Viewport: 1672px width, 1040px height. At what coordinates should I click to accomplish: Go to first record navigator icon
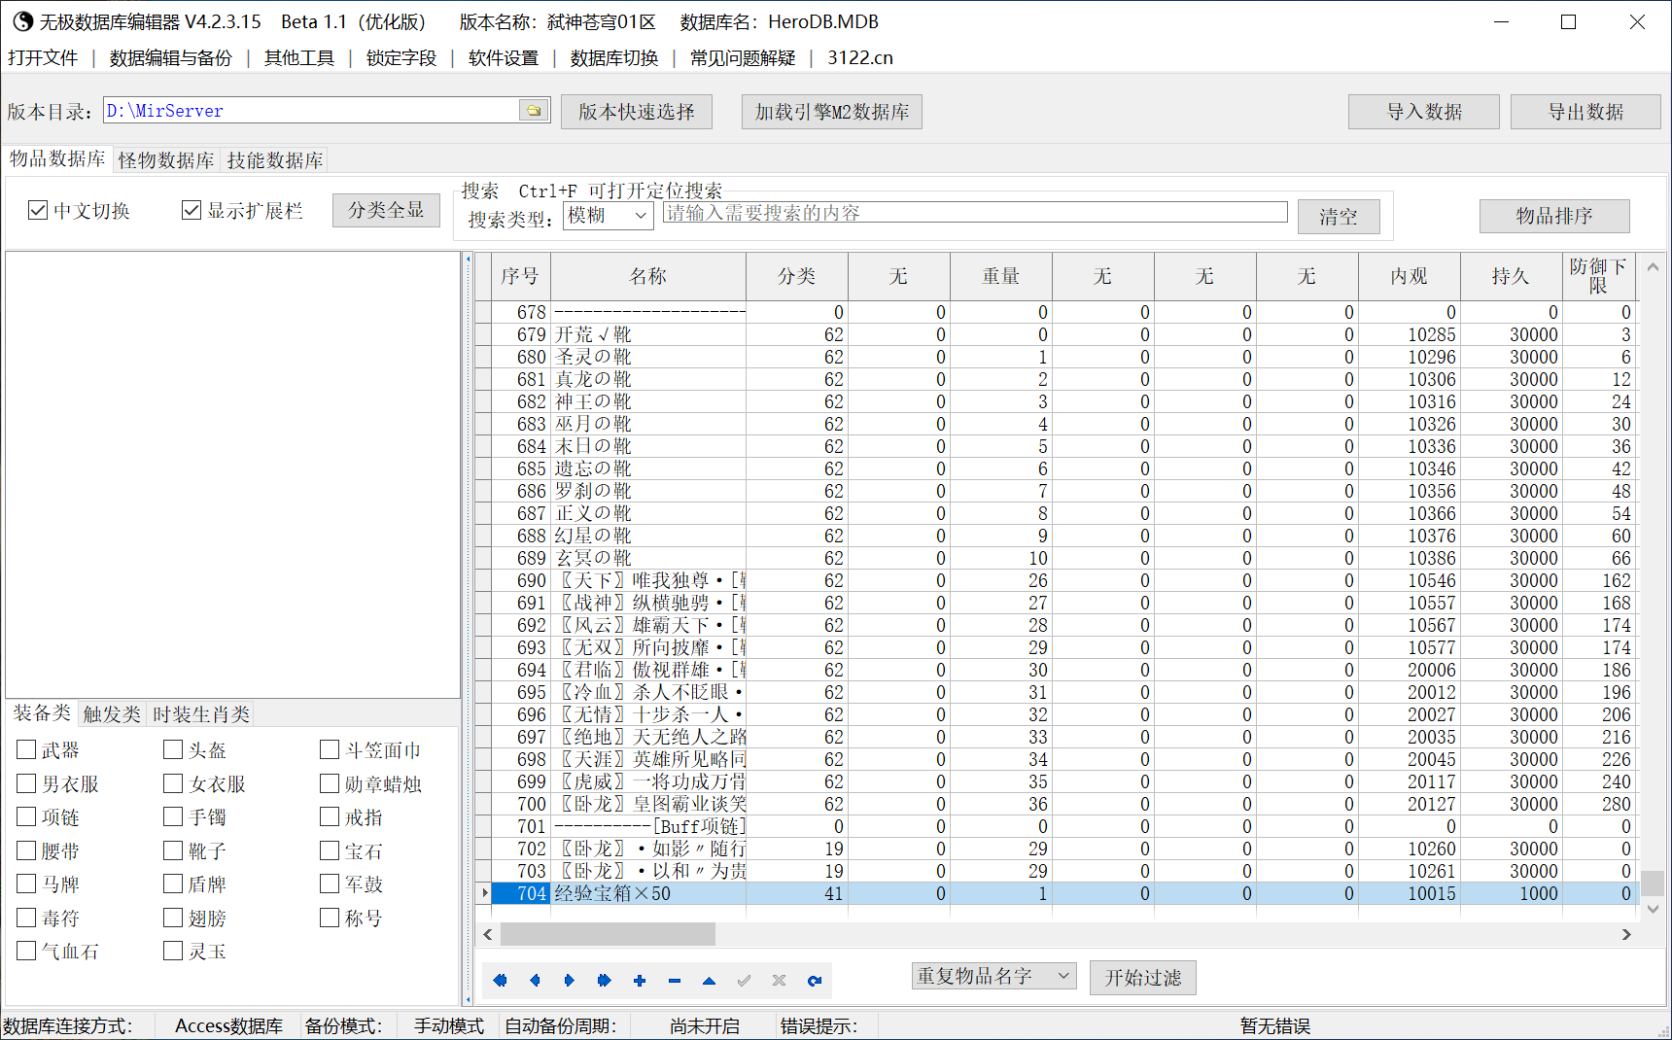click(x=500, y=981)
